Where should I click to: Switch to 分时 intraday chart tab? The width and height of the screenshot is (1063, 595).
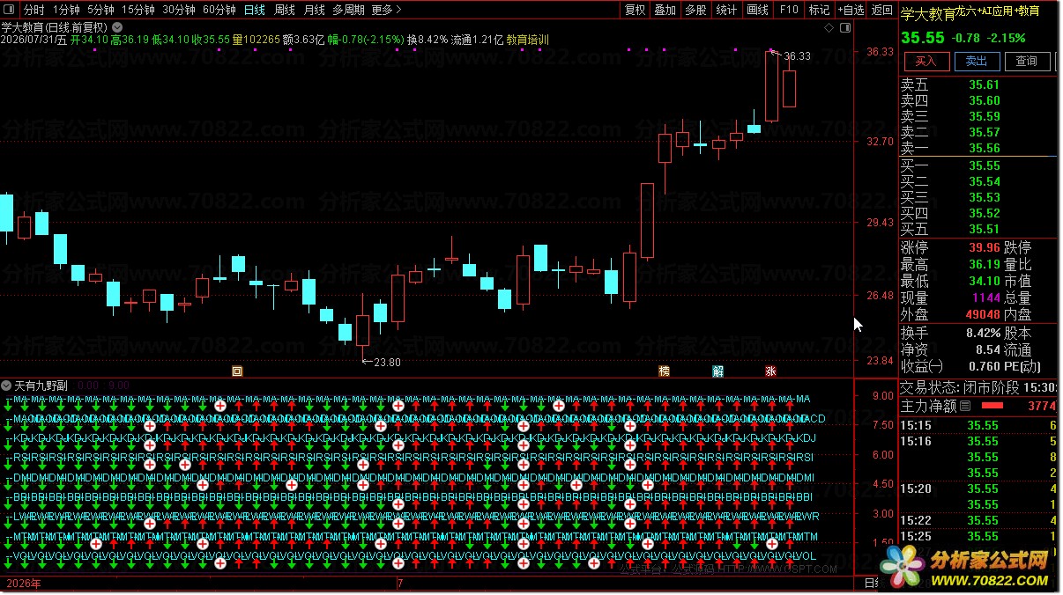34,10
